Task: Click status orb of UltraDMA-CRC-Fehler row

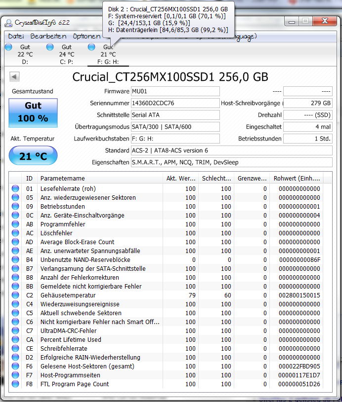Action: tap(15, 331)
